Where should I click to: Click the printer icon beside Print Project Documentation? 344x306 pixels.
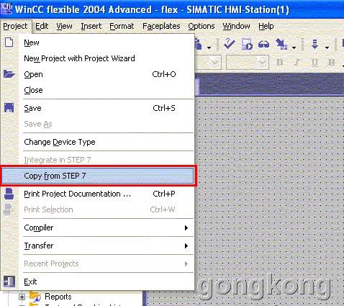click(x=9, y=194)
